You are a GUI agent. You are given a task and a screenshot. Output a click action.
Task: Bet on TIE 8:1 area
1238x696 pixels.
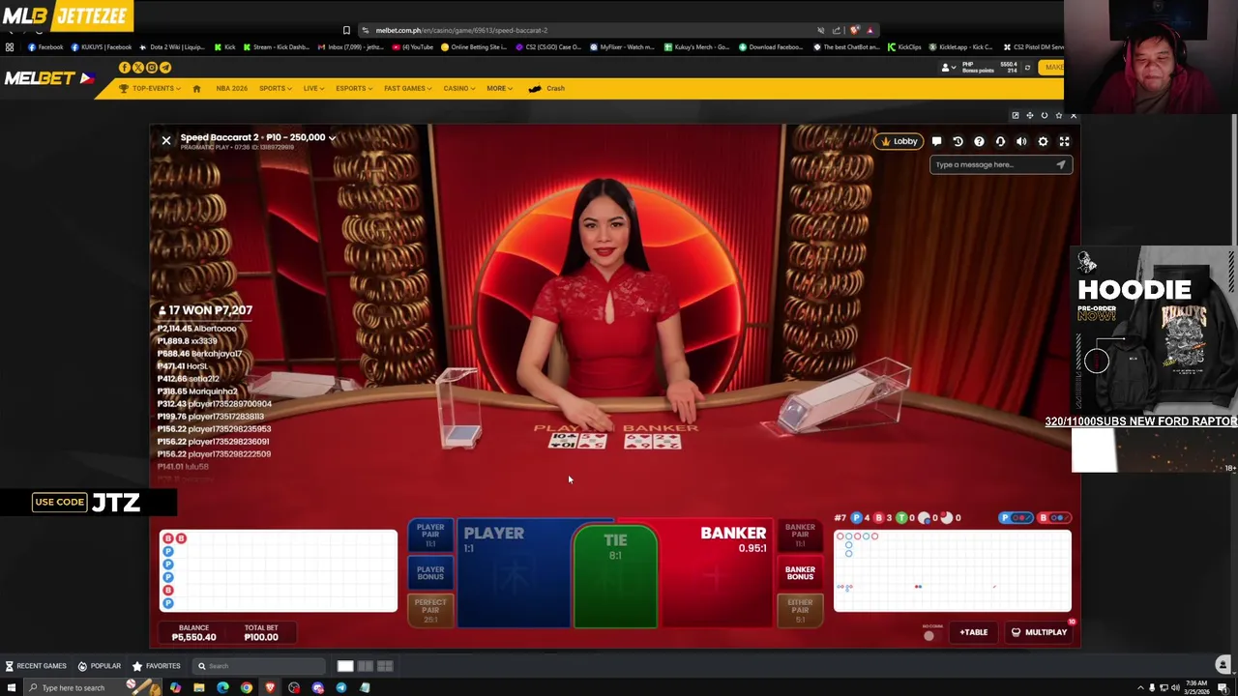pyautogui.click(x=615, y=578)
